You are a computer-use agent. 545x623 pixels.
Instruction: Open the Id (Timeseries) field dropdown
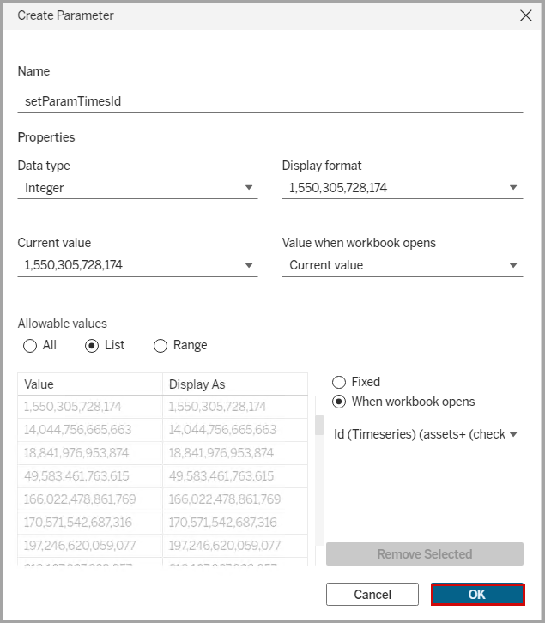pos(425,435)
